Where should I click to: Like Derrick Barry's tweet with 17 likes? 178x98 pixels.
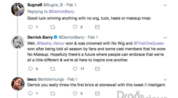(x=75, y=69)
